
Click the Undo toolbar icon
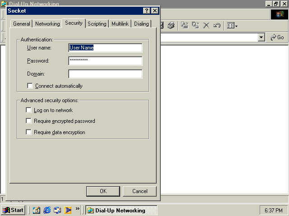[217, 25]
